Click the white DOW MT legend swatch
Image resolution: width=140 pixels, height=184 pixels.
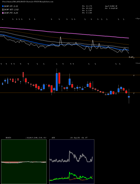(3, 10)
